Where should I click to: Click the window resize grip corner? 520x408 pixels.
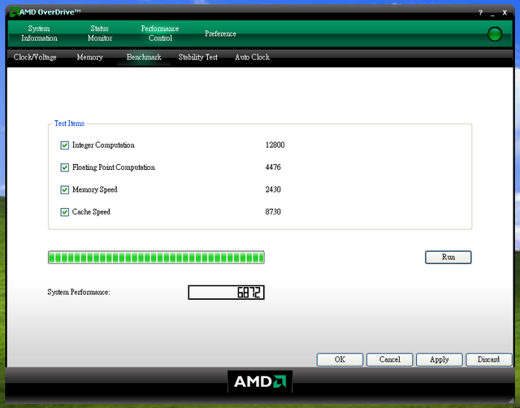pyautogui.click(x=511, y=400)
